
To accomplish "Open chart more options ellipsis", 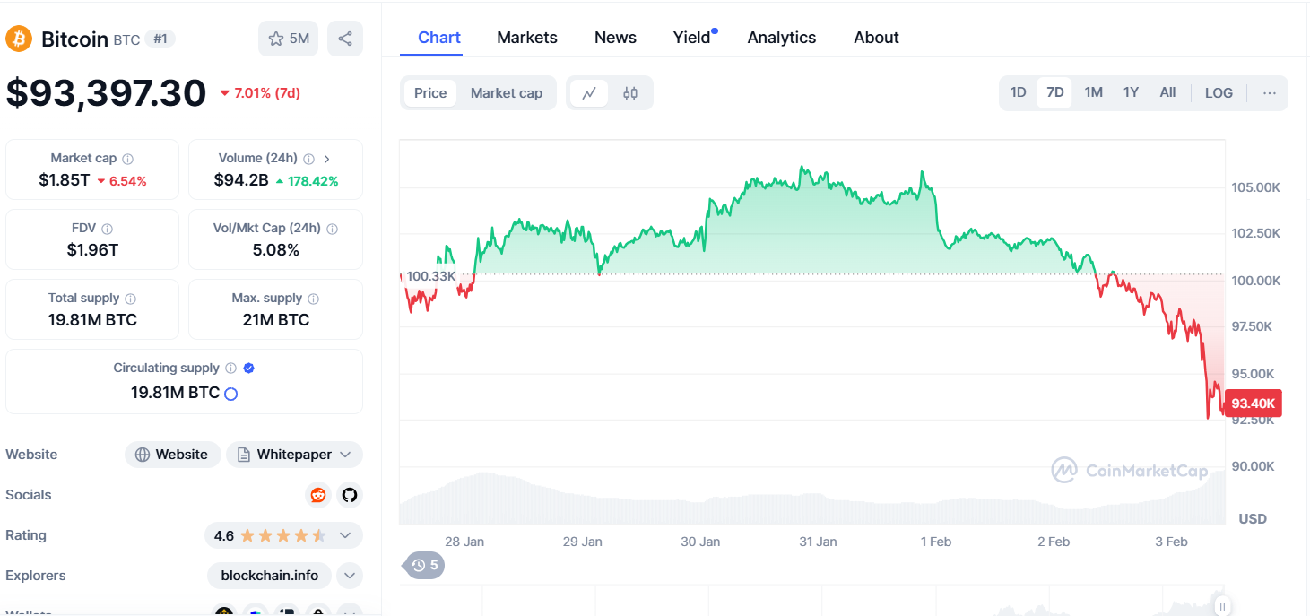I will click(x=1269, y=93).
